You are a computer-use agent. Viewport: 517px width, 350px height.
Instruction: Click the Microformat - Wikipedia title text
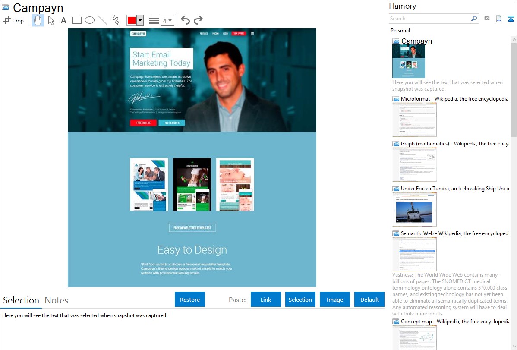point(454,99)
